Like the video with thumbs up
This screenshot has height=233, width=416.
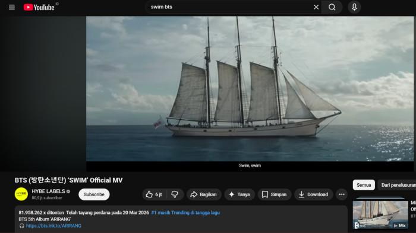pos(154,194)
